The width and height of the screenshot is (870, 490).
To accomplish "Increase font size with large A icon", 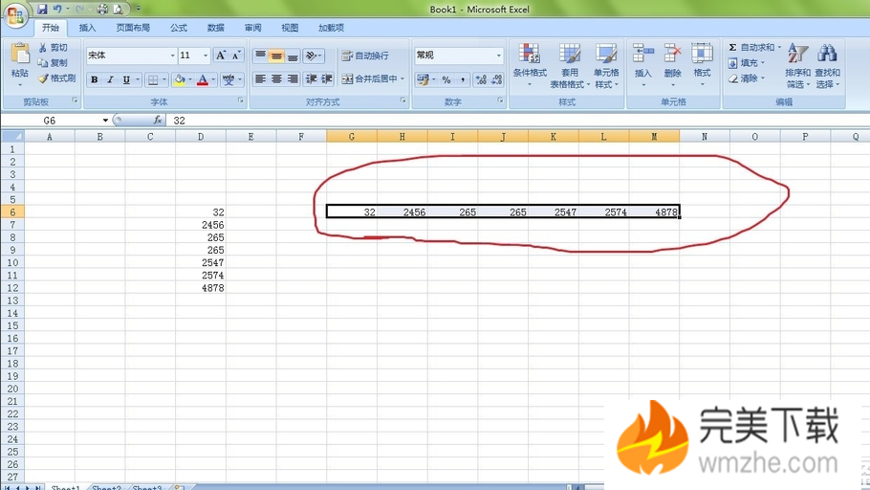I will coord(221,55).
